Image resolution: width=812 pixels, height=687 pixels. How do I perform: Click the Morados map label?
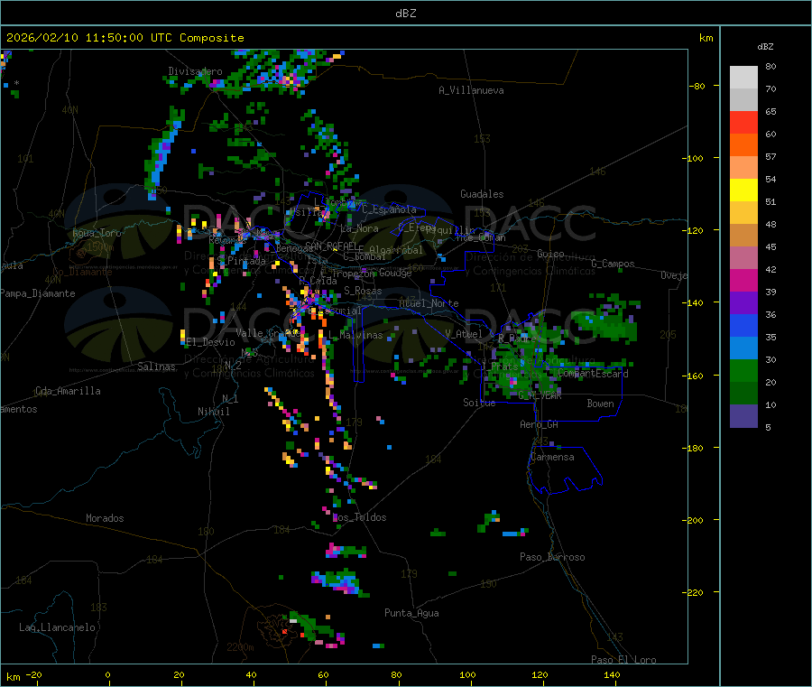coord(105,518)
